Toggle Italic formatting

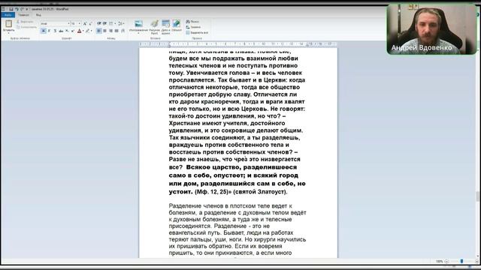click(49, 31)
